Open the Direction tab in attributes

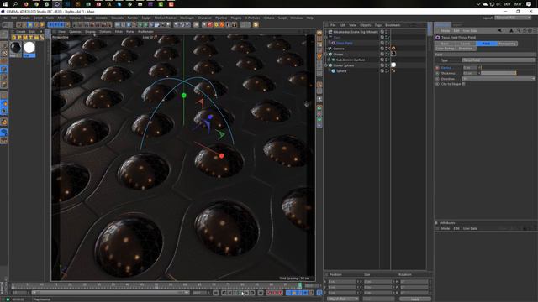tap(465, 49)
